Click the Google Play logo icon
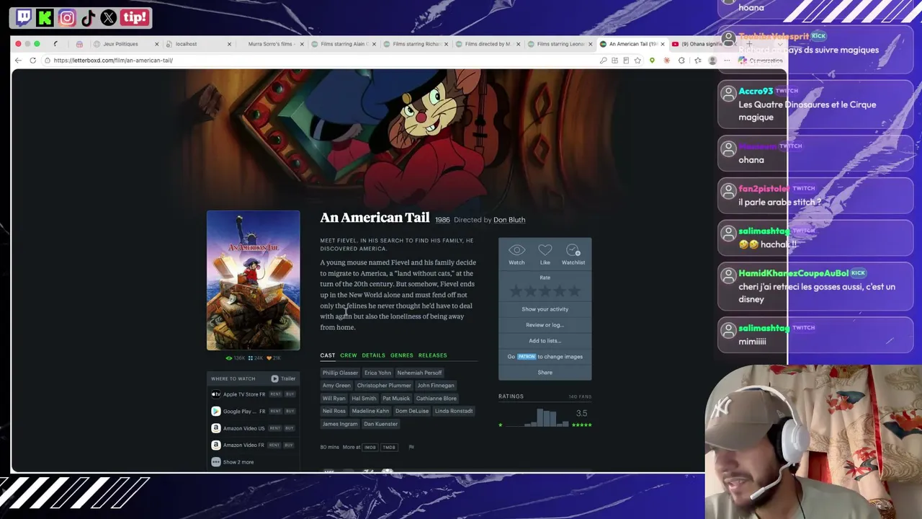 click(x=215, y=411)
